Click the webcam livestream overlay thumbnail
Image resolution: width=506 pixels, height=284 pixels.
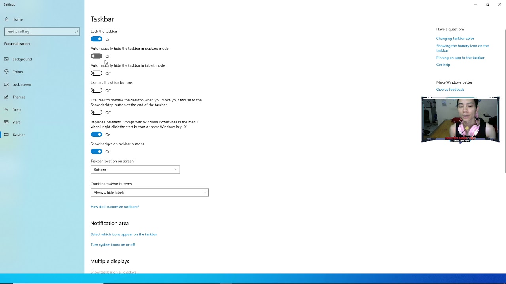[460, 120]
